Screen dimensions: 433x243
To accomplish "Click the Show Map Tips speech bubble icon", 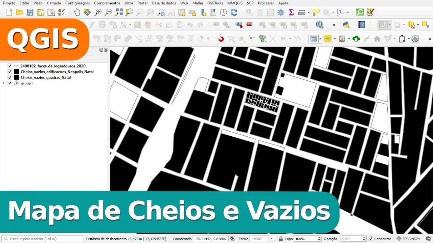I will (x=316, y=12).
